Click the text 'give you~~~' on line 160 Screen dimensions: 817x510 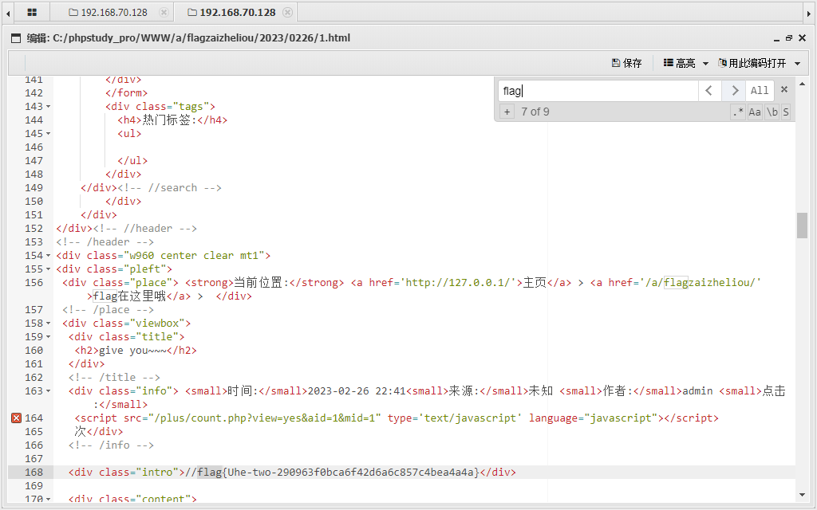coord(133,351)
